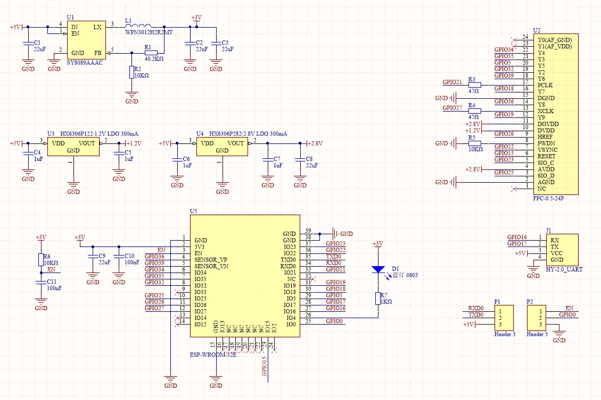
Task: Click the R7 1KΩ resistor below the LED
Action: tap(378, 299)
